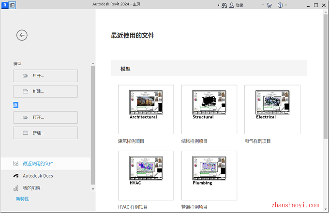This screenshot has height=213, width=329.
Task: Click the sidebar scrollbar up arrow
Action: [93, 63]
